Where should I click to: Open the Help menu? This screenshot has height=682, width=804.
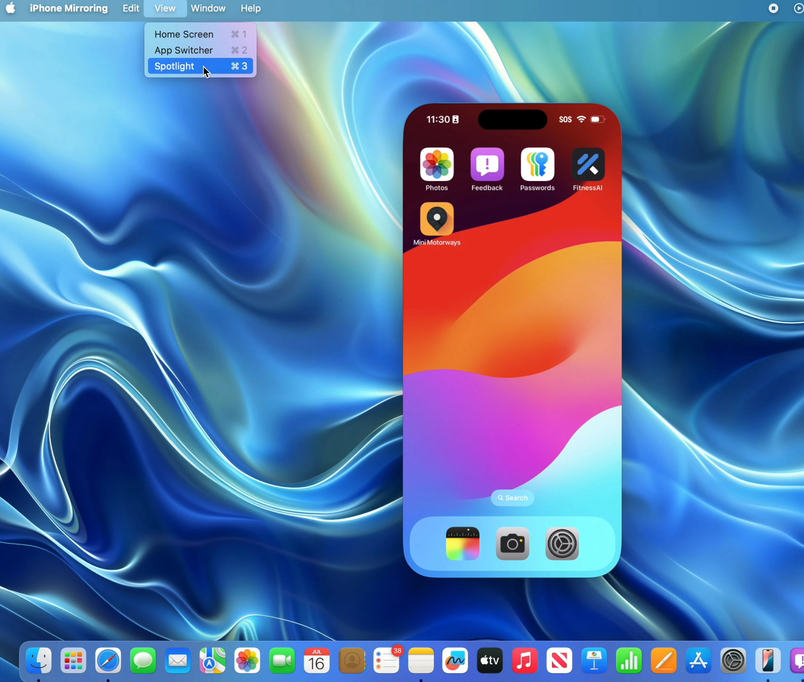(x=251, y=8)
